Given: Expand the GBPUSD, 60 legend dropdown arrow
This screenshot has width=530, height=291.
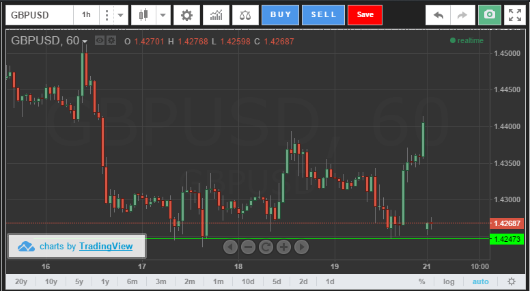Looking at the screenshot, I should click(x=85, y=42).
